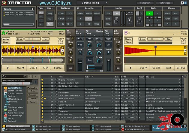Zoom in Deck B waveform plus button
The width and height of the screenshot is (189, 133).
coord(185,47)
